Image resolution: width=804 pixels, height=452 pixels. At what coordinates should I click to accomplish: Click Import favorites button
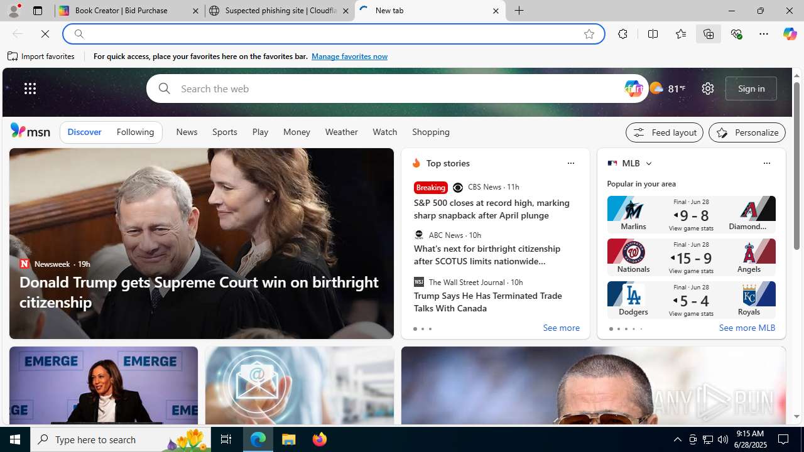pos(41,56)
